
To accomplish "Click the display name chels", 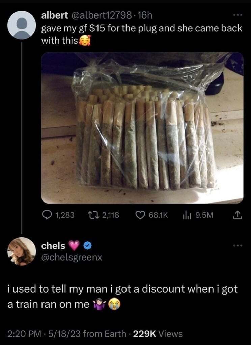I will point(53,246).
